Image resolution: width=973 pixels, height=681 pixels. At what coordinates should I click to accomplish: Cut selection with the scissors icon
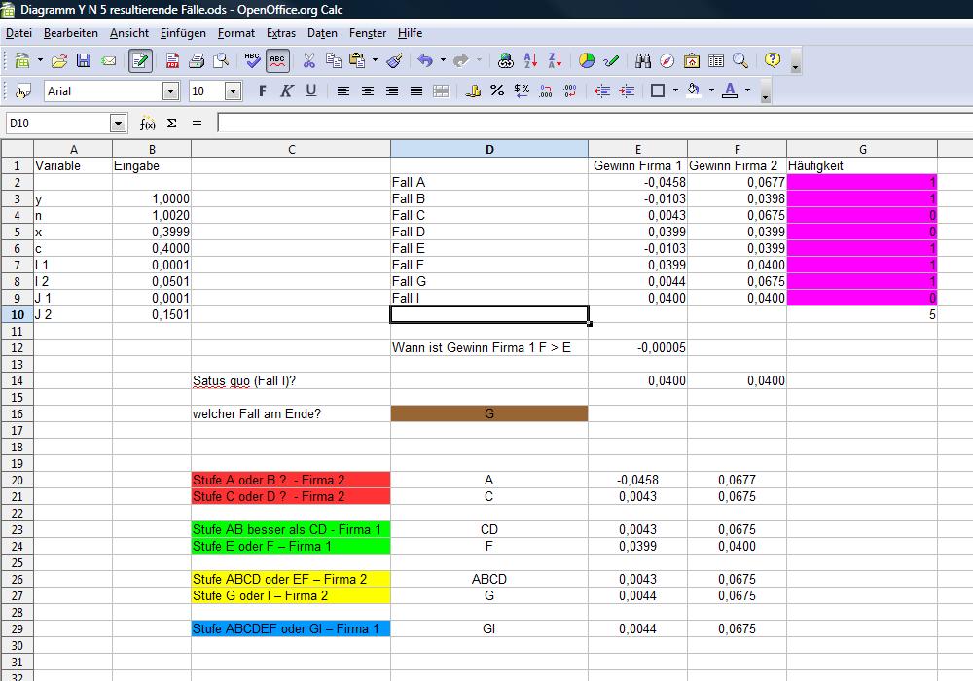tap(309, 60)
